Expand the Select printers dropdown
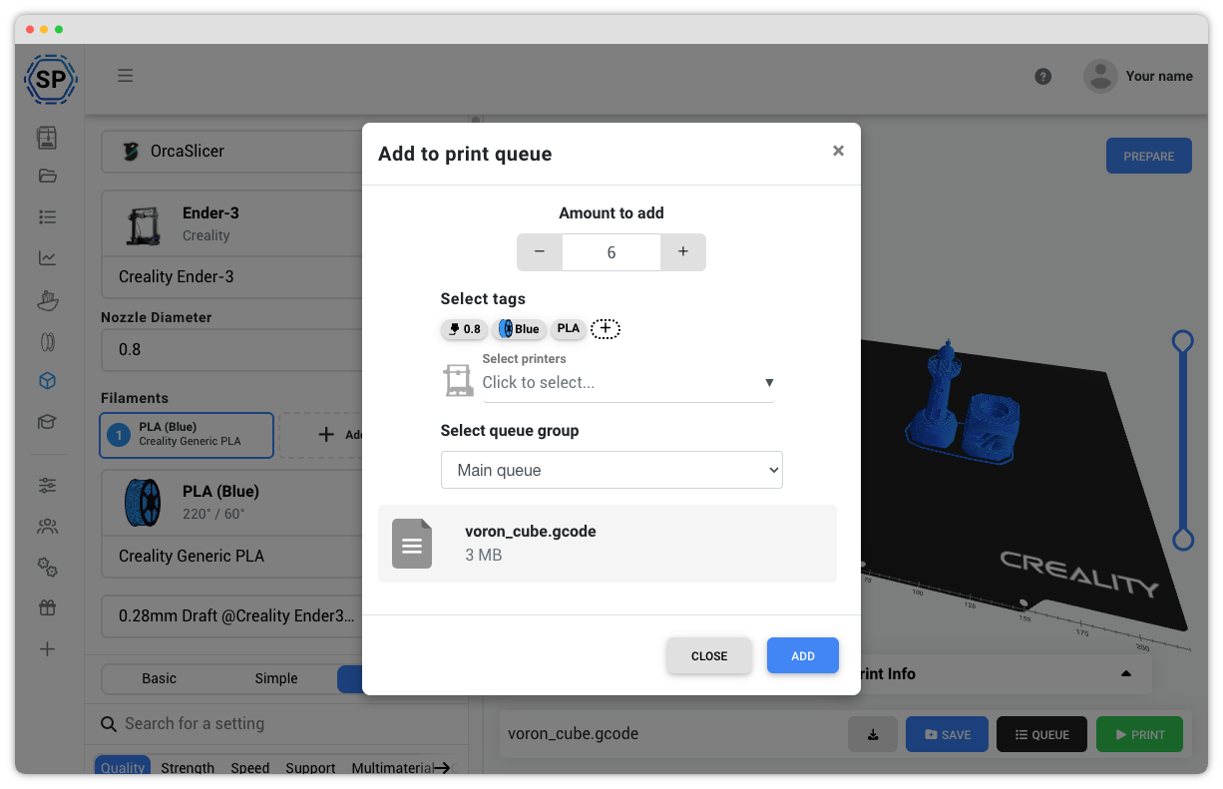The width and height of the screenshot is (1223, 789). [627, 382]
